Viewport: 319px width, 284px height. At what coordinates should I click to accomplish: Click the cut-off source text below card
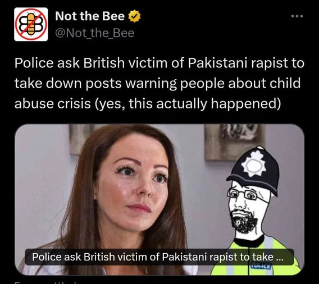pos(45,282)
